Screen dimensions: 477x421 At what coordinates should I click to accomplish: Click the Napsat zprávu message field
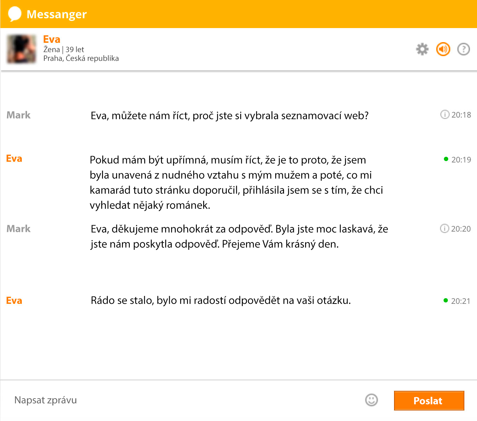pyautogui.click(x=183, y=400)
